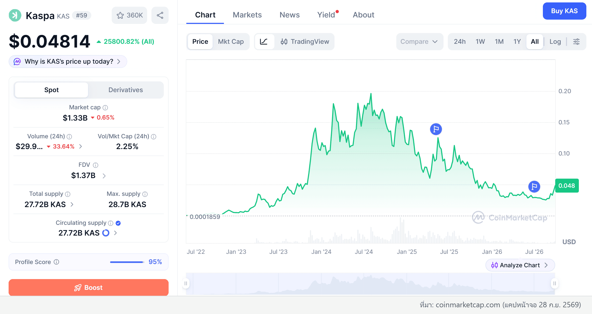
Task: Switch to Derivatives data
Action: 126,90
